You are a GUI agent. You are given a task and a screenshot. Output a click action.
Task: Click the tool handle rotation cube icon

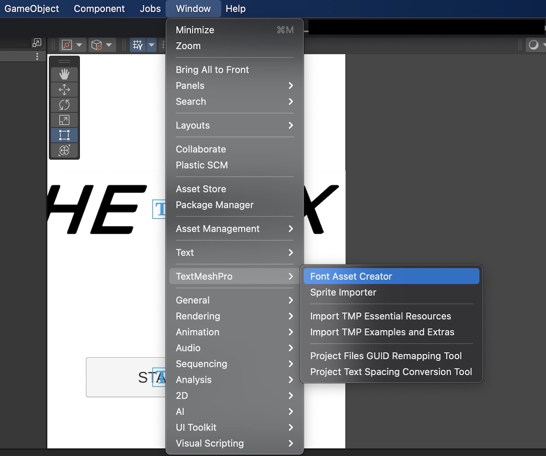click(97, 45)
